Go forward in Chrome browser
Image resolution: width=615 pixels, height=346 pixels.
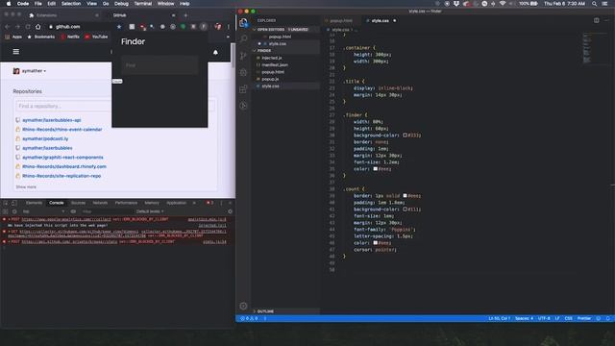pyautogui.click(x=17, y=27)
